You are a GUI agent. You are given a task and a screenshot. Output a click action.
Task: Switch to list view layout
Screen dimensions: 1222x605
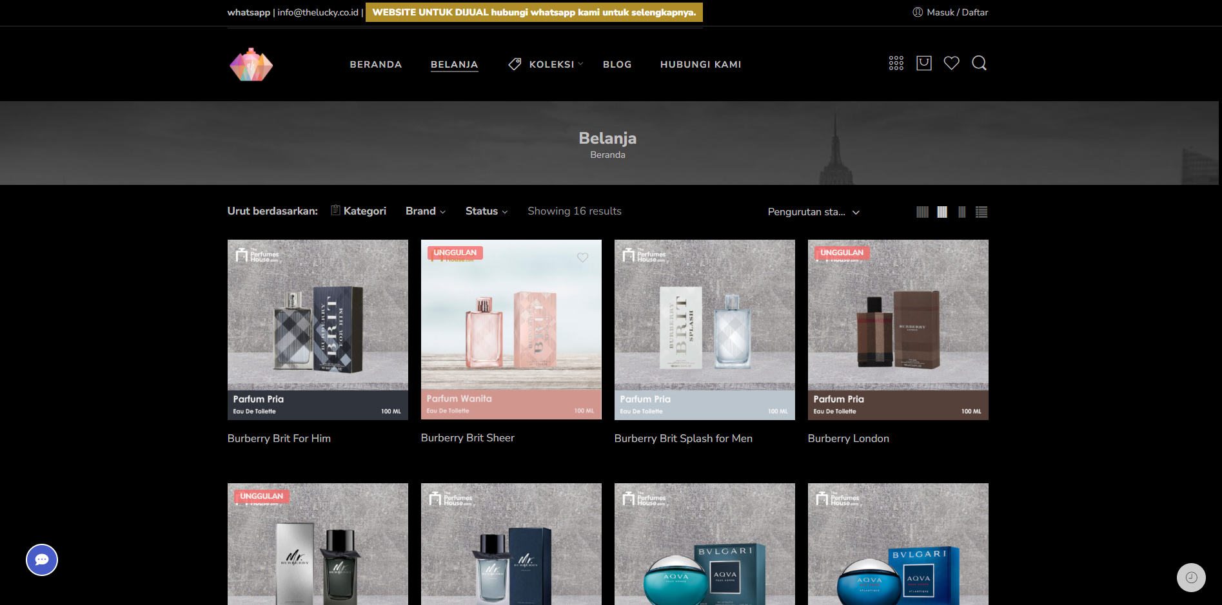point(981,212)
